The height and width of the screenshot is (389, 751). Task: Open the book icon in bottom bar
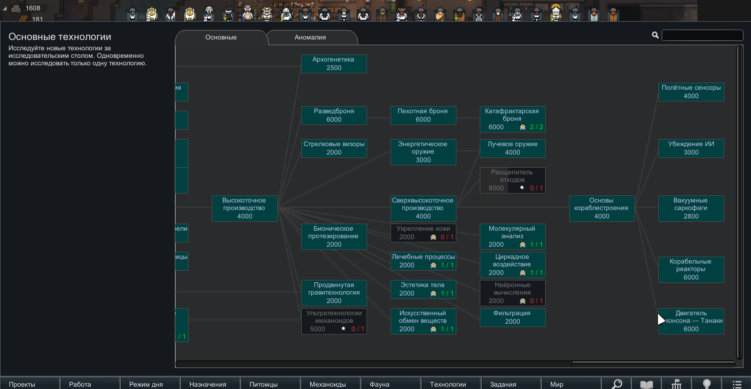646,384
